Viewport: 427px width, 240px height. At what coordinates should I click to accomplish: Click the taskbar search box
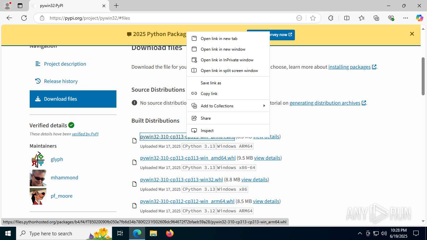click(x=65, y=233)
